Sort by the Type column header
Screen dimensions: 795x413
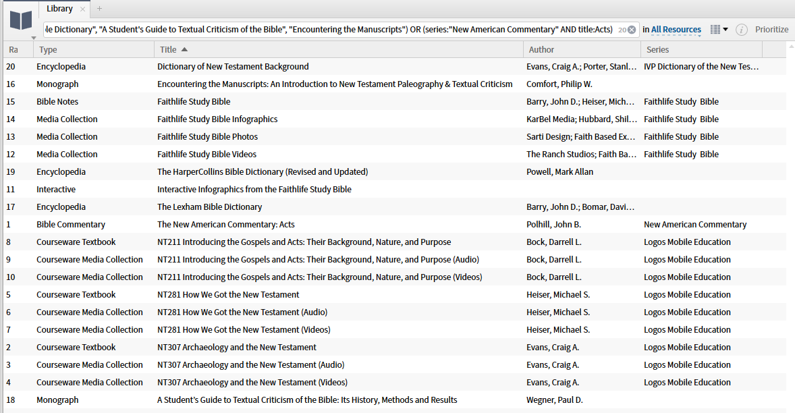94,50
